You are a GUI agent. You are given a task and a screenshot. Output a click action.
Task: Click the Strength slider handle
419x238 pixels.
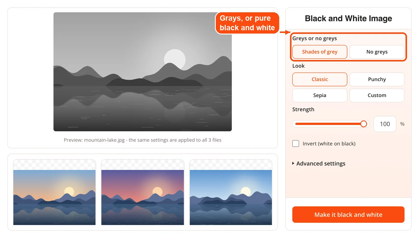point(364,124)
